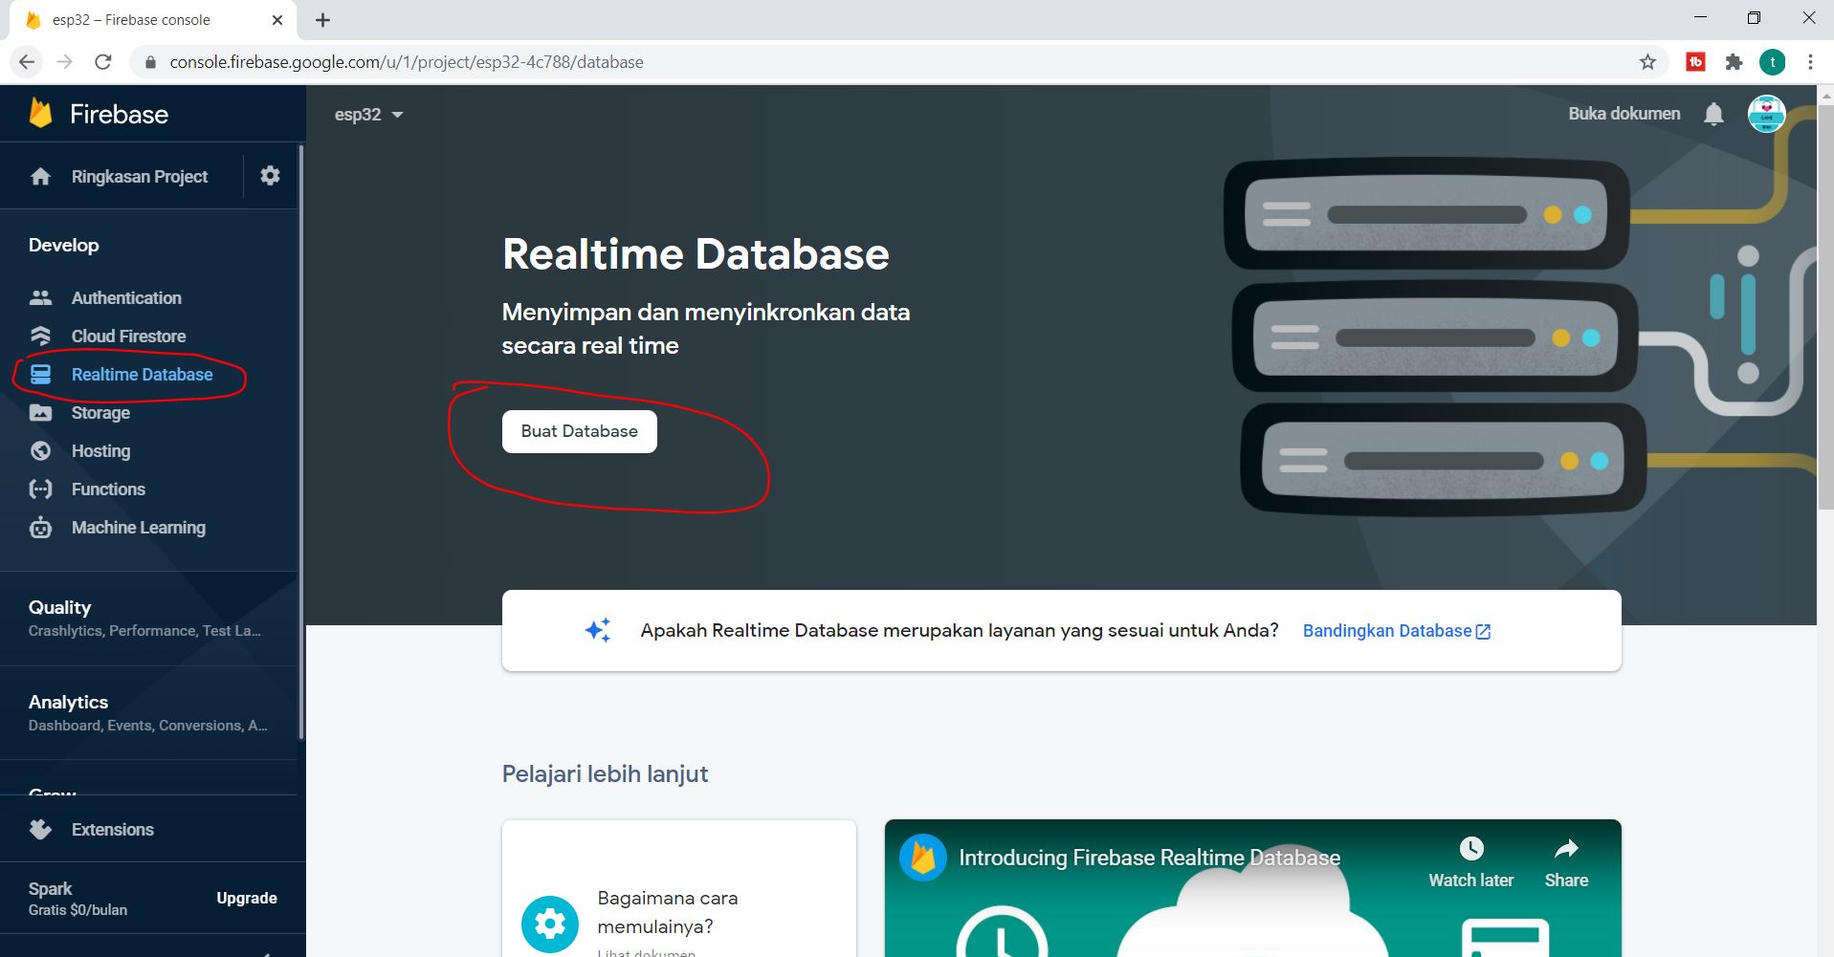
Task: Select Storage in the sidebar
Action: 100,412
